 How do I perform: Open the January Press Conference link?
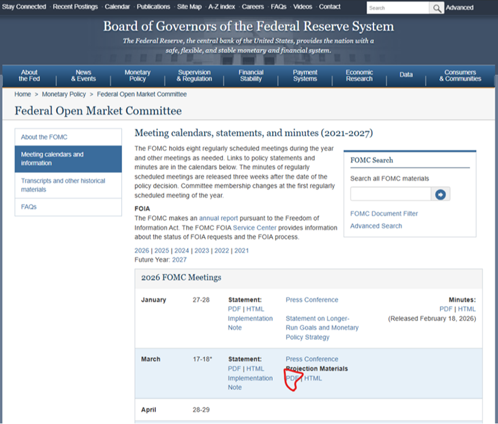pos(312,300)
